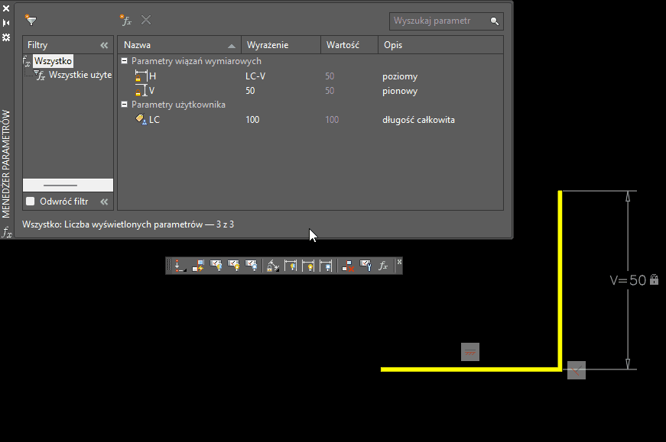This screenshot has width=666, height=442.
Task: Click the constraint settings wrench icon
Action: 365,266
